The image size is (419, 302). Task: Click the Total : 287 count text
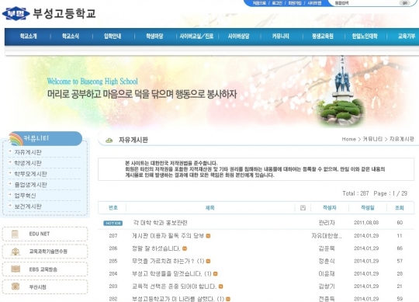tap(355, 193)
